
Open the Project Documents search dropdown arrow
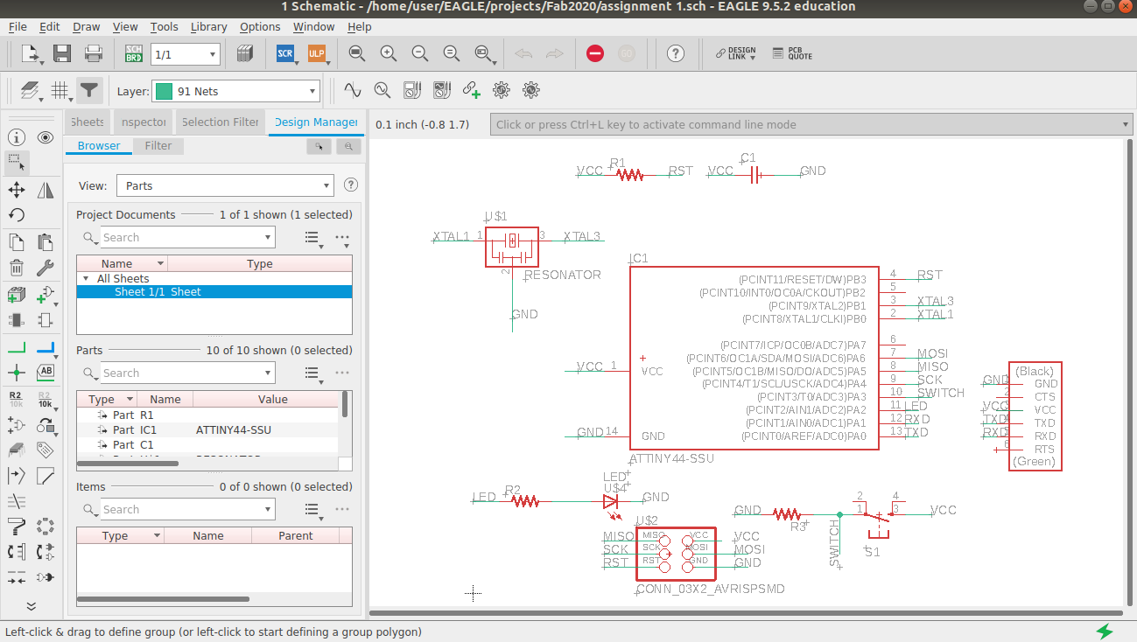click(x=268, y=237)
